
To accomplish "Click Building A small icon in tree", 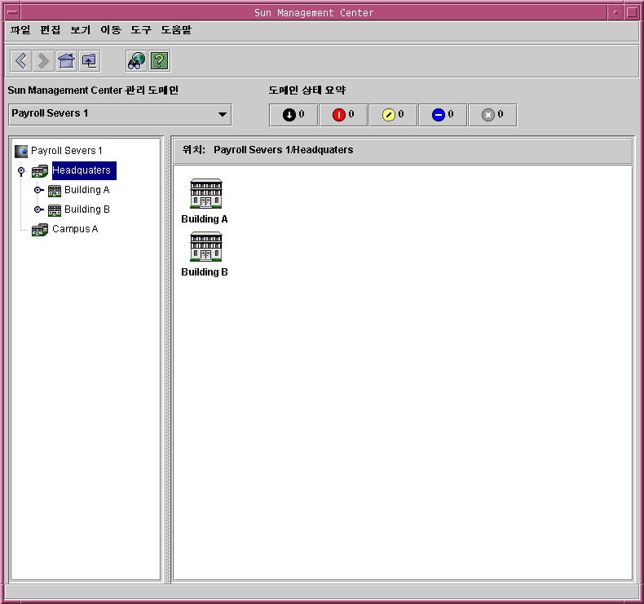I will 55,190.
